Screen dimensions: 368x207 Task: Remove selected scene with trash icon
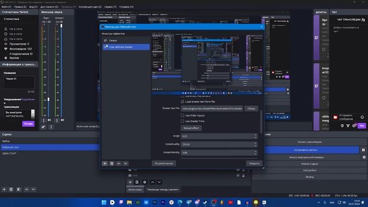pos(11,189)
